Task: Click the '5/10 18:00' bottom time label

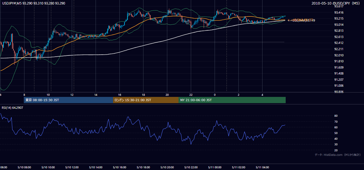Action: tap(143, 167)
